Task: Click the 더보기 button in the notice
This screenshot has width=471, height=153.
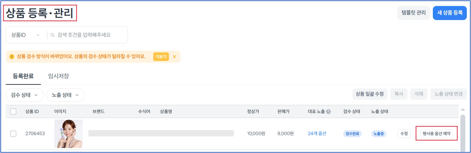Action: click(161, 57)
